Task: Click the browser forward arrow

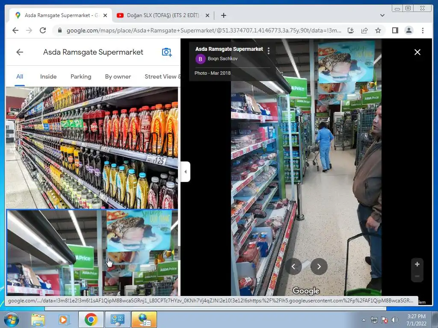Action: [x=29, y=30]
